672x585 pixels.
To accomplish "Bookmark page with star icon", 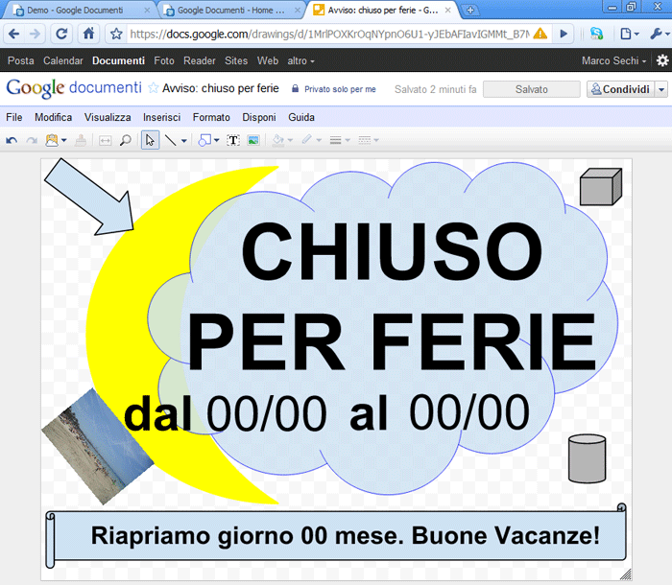I will pos(116,34).
